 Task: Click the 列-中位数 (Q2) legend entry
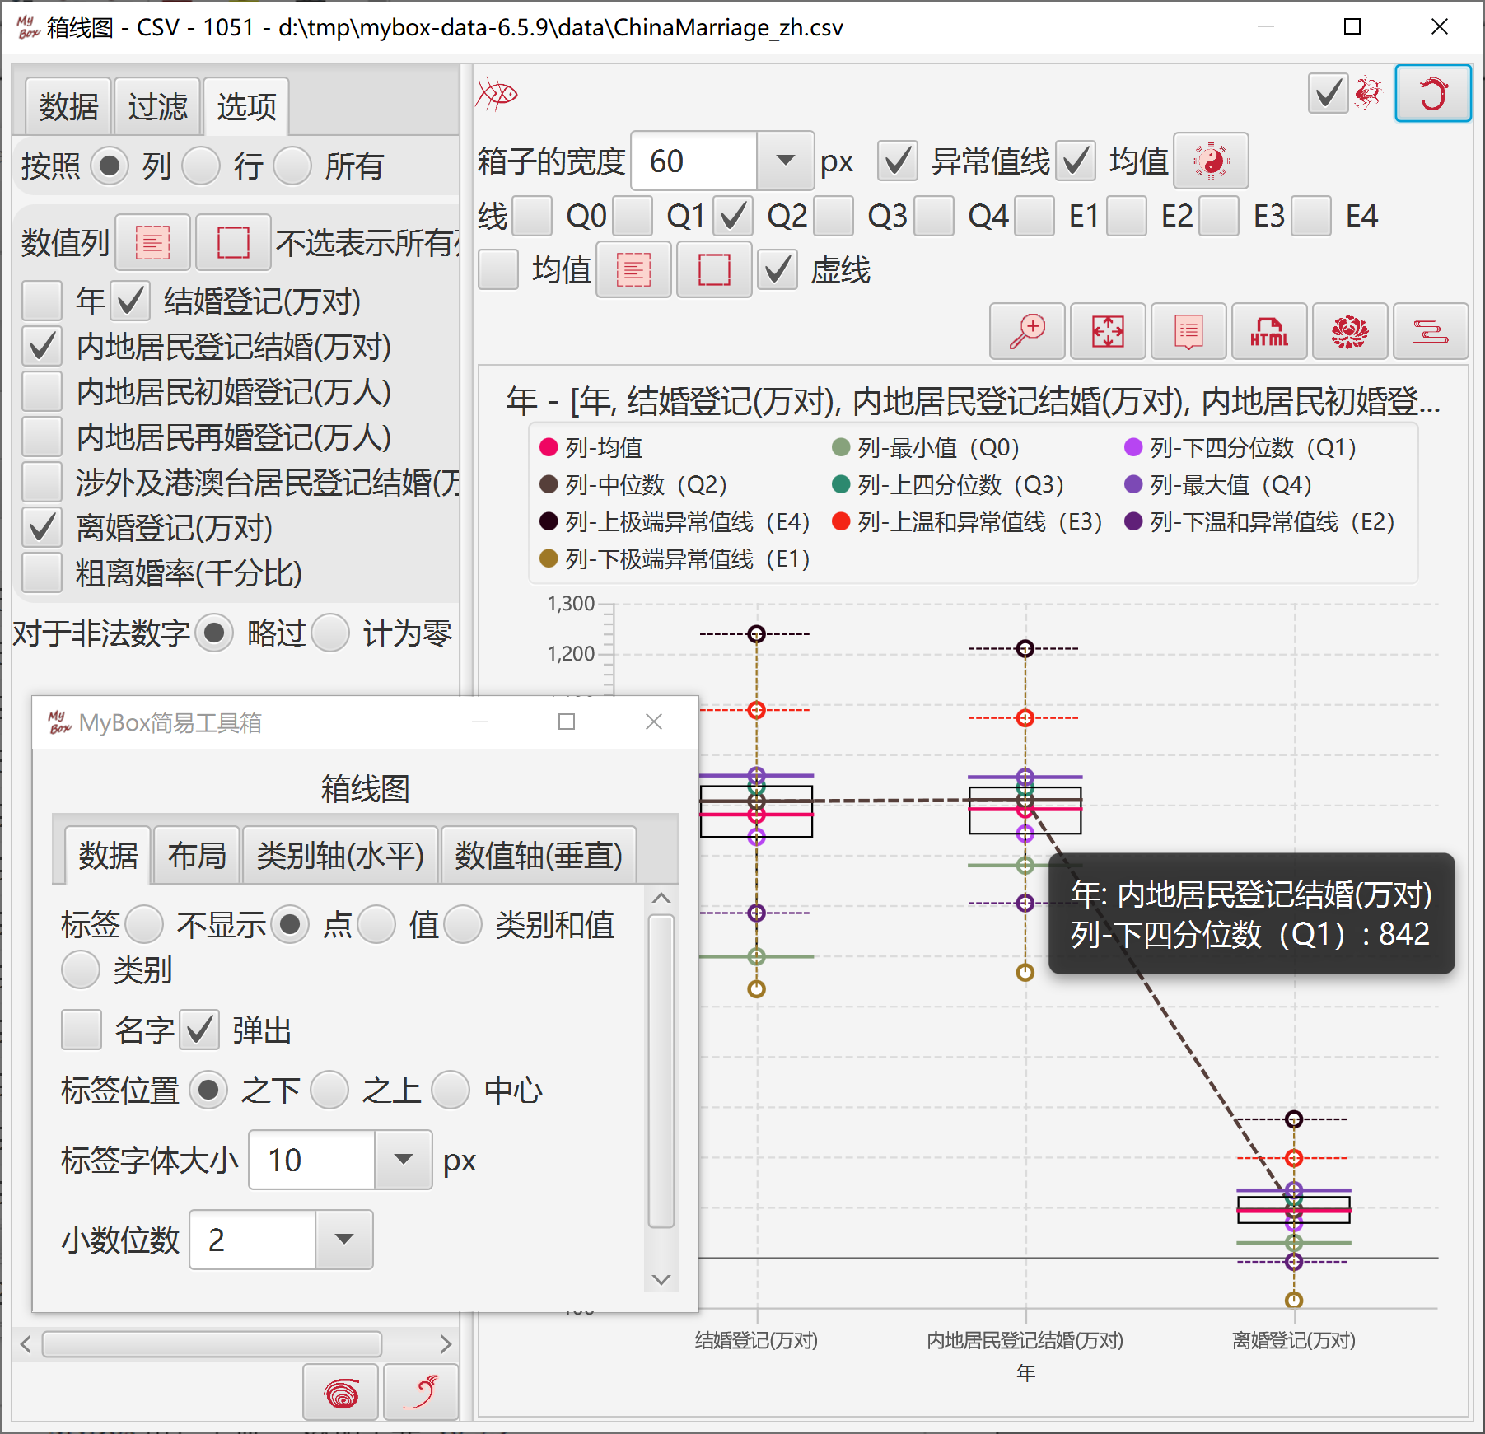pos(633,484)
